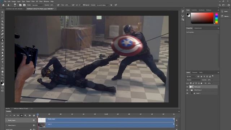Open the Brush Settings panel icon in options bar
Image resolution: width=231 pixels, height=130 pixels.
(x=20, y=5)
